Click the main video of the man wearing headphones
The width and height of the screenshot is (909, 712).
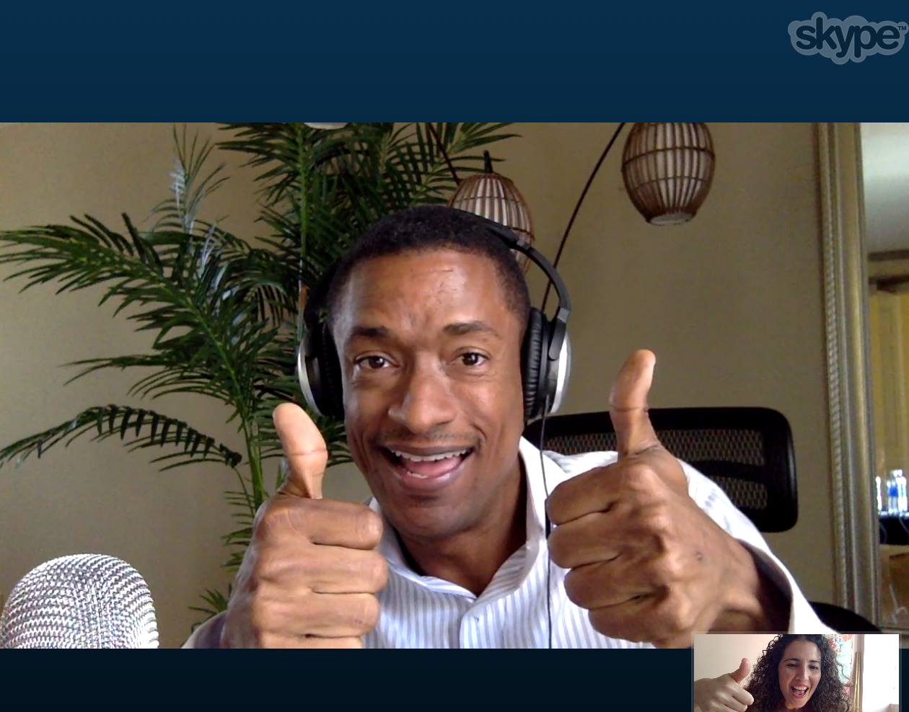pyautogui.click(x=454, y=386)
